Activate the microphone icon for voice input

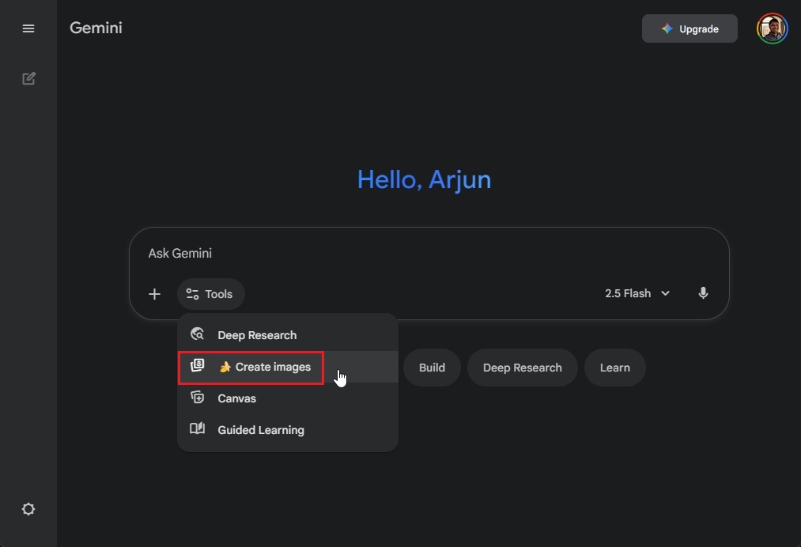[x=703, y=293]
